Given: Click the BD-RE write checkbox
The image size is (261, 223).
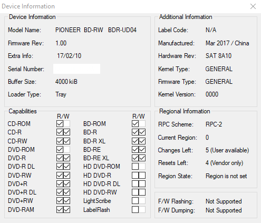Looking at the screenshot, I should (x=142, y=150).
